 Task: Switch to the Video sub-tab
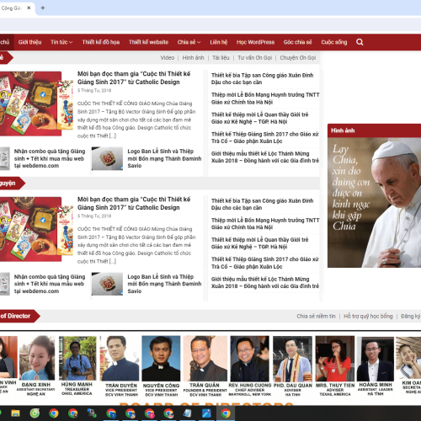(168, 57)
